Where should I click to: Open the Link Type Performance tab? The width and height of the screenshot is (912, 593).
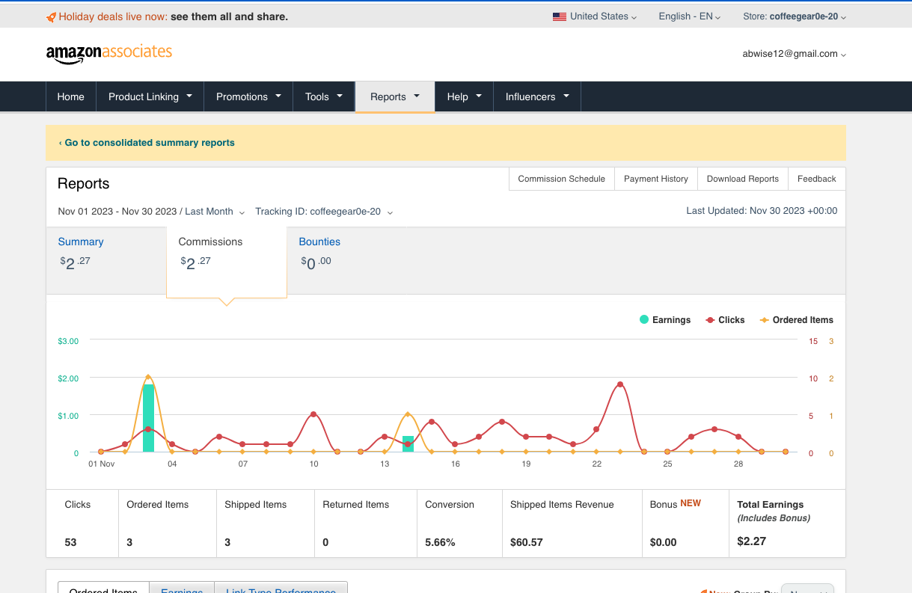coord(281,588)
